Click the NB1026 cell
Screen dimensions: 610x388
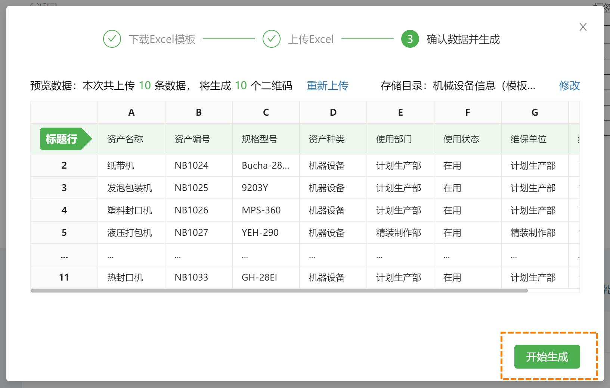pyautogui.click(x=199, y=210)
